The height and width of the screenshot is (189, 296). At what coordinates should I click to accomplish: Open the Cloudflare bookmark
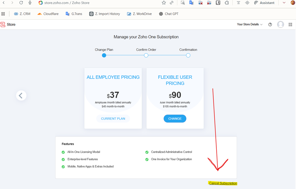point(48,14)
